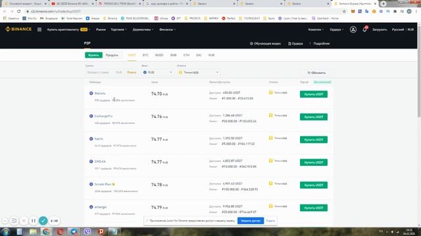Expand the Финансы menu
The image size is (421, 236).
(x=167, y=29)
